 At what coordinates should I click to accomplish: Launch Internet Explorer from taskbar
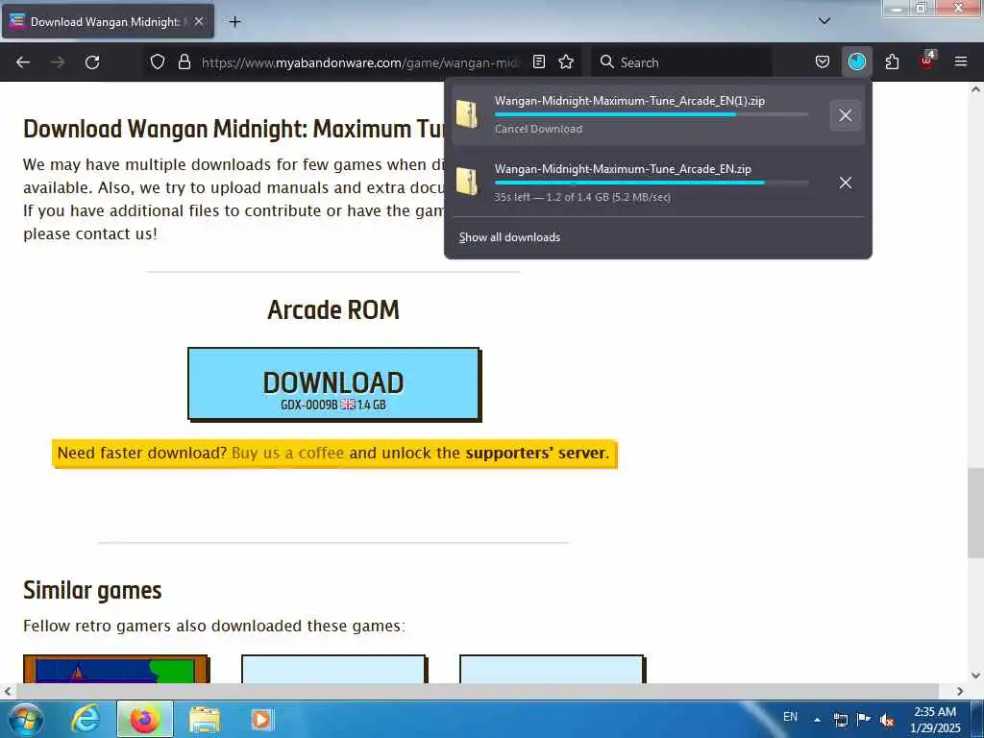(85, 719)
